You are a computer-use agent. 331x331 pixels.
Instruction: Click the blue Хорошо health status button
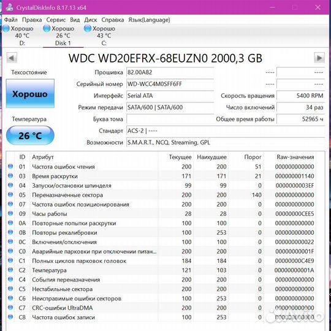pos(30,94)
